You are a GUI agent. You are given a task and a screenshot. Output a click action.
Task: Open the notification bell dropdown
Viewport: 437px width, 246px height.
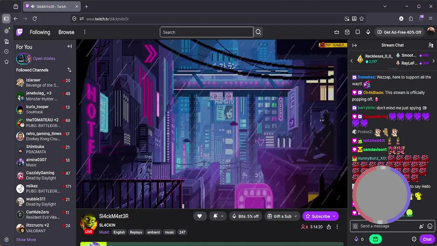point(218,216)
